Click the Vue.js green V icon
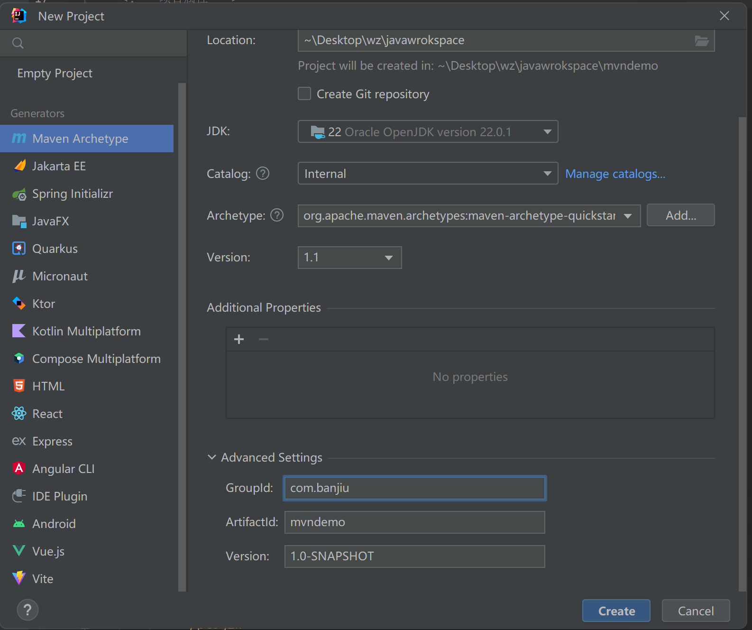 (19, 551)
